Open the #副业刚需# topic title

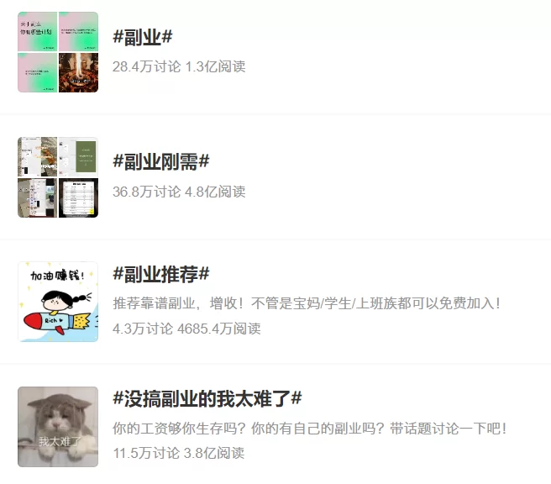coord(161,161)
